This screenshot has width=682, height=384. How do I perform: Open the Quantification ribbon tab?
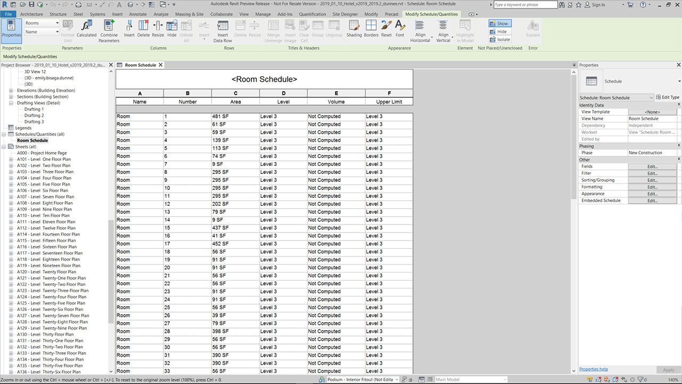(312, 14)
